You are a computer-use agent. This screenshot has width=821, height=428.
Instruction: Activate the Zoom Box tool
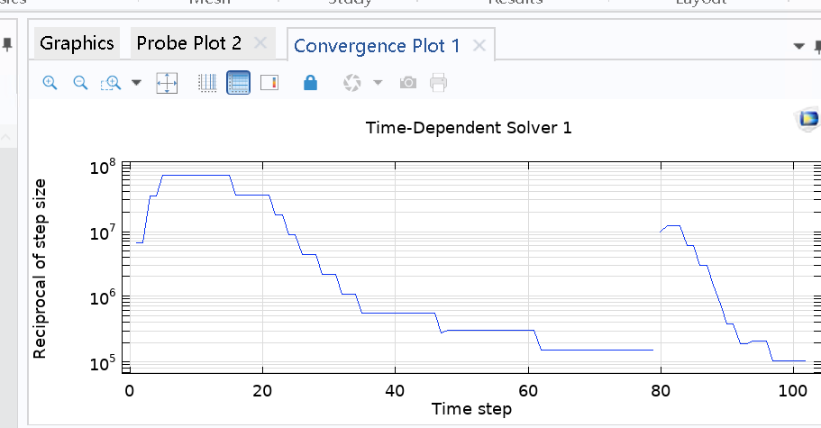(112, 83)
